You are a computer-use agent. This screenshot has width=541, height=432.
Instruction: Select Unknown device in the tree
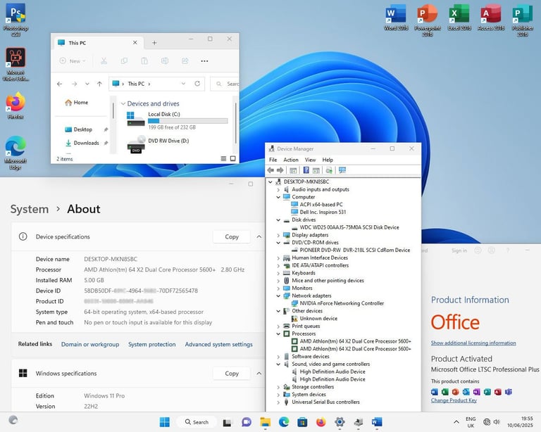[x=318, y=318]
